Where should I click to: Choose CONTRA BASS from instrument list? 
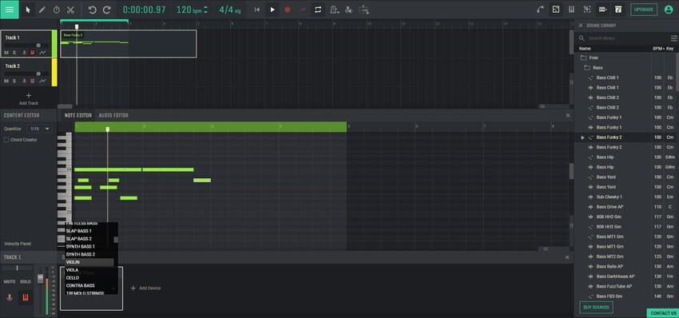click(89, 285)
